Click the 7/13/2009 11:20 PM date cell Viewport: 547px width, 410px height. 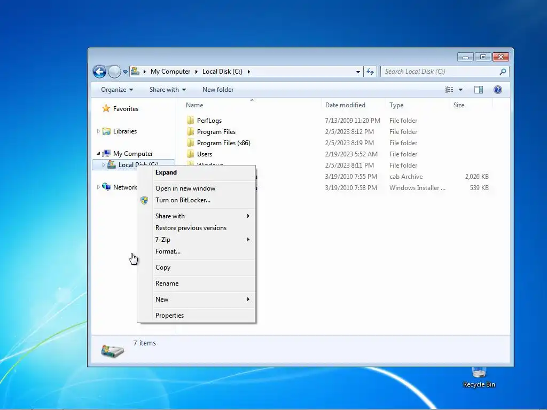[353, 120]
